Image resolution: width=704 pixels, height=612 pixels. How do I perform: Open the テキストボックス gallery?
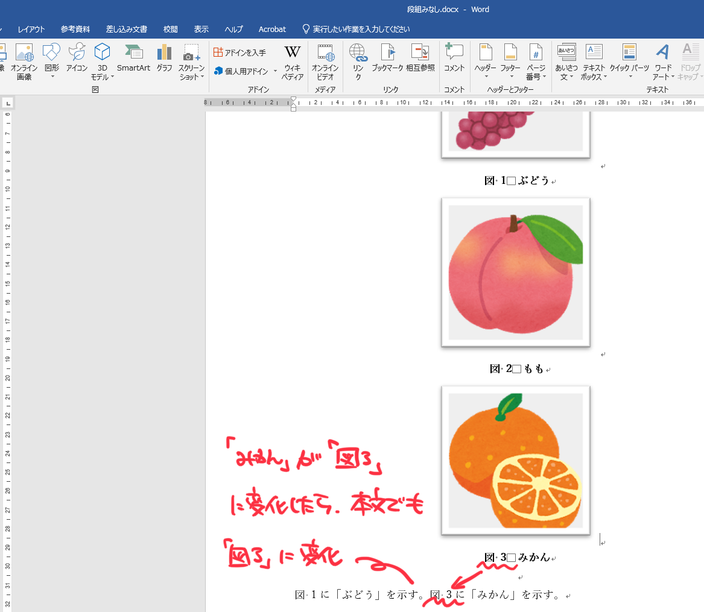coord(593,62)
